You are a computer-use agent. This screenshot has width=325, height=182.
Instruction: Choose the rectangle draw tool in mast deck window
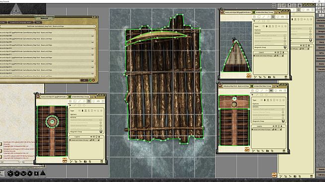(80, 105)
